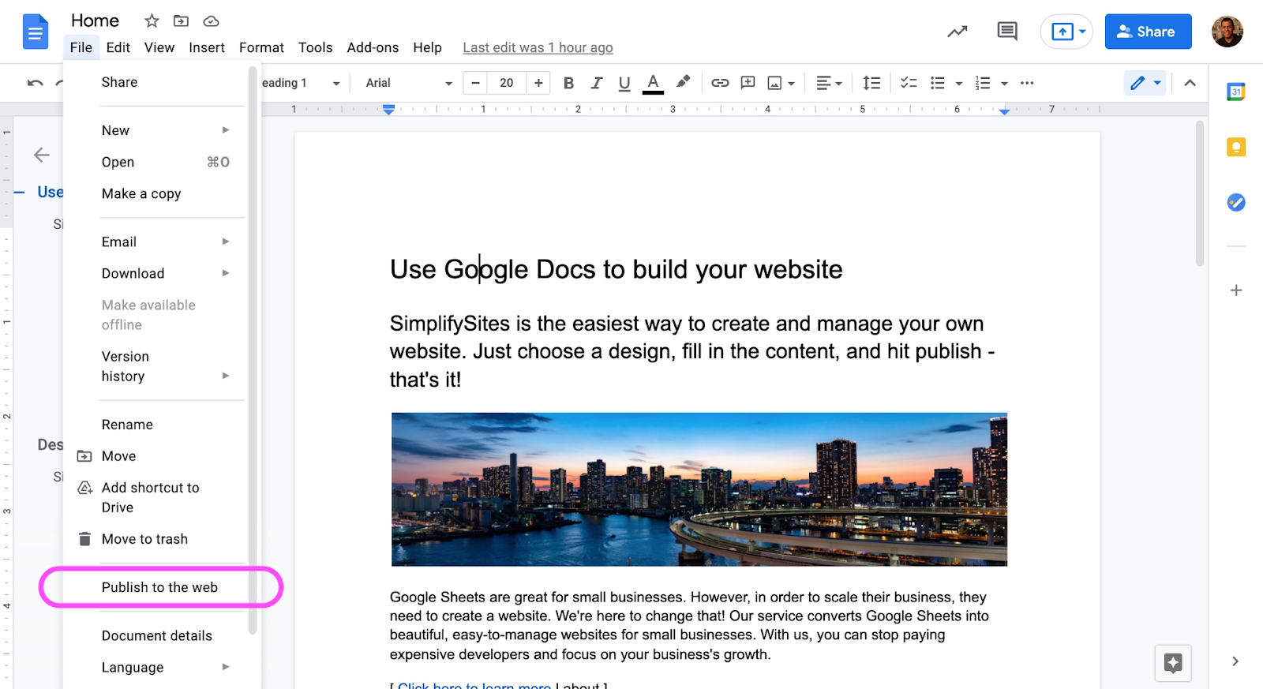Open the Edit menu
1263x689 pixels.
(118, 47)
